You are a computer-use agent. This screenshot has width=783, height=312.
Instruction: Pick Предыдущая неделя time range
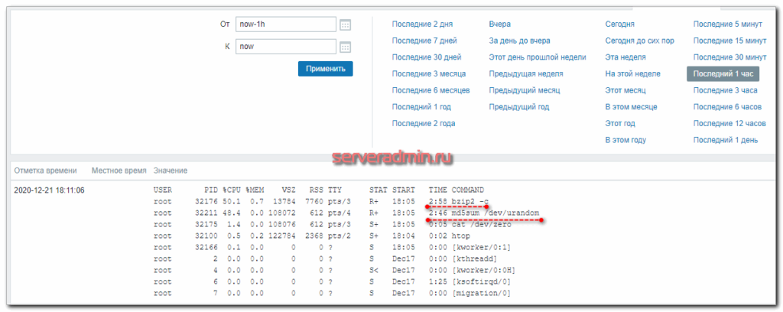pyautogui.click(x=526, y=74)
